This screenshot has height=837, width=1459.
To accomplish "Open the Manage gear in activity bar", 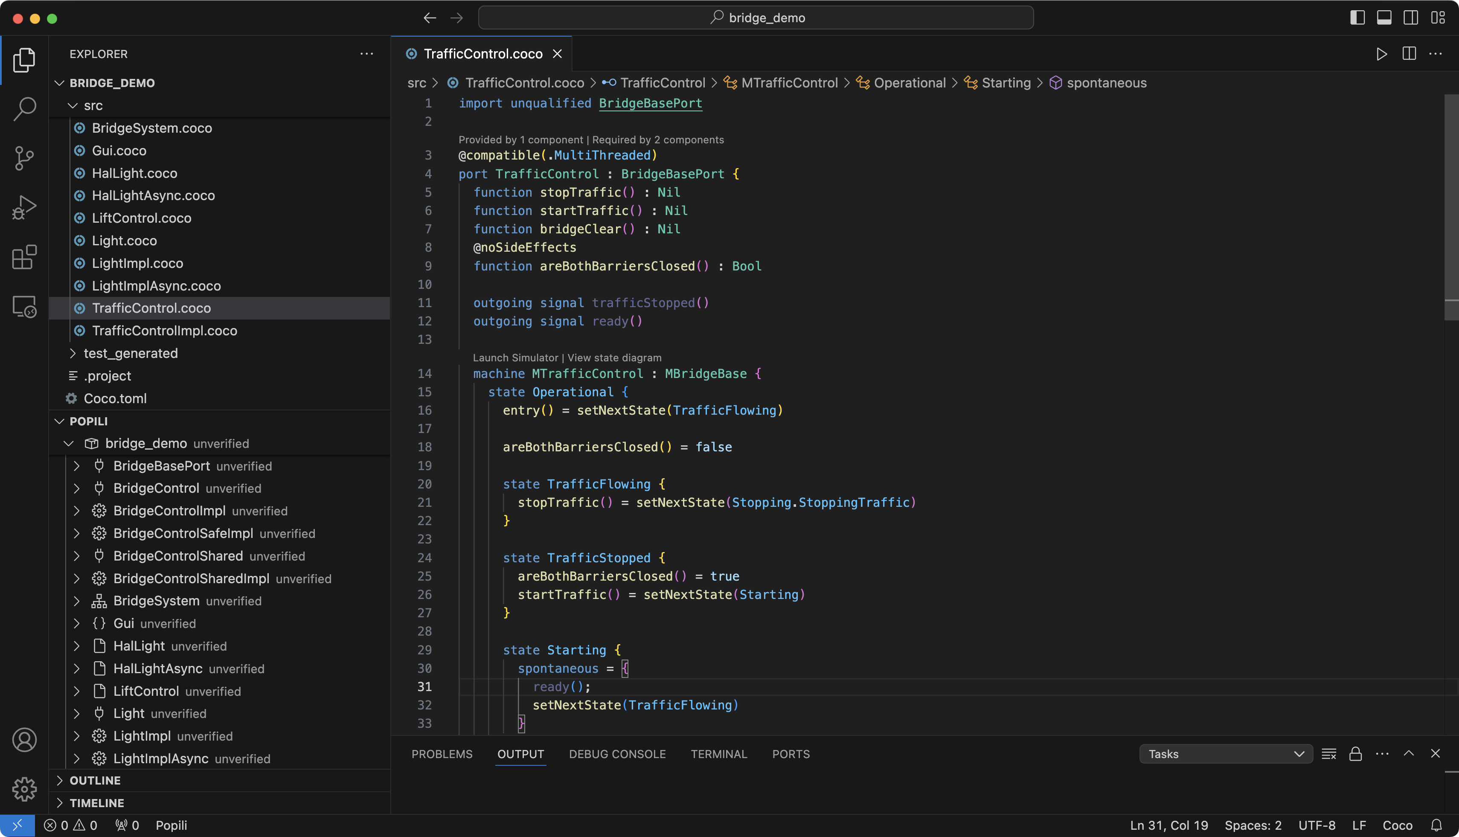I will 24,789.
